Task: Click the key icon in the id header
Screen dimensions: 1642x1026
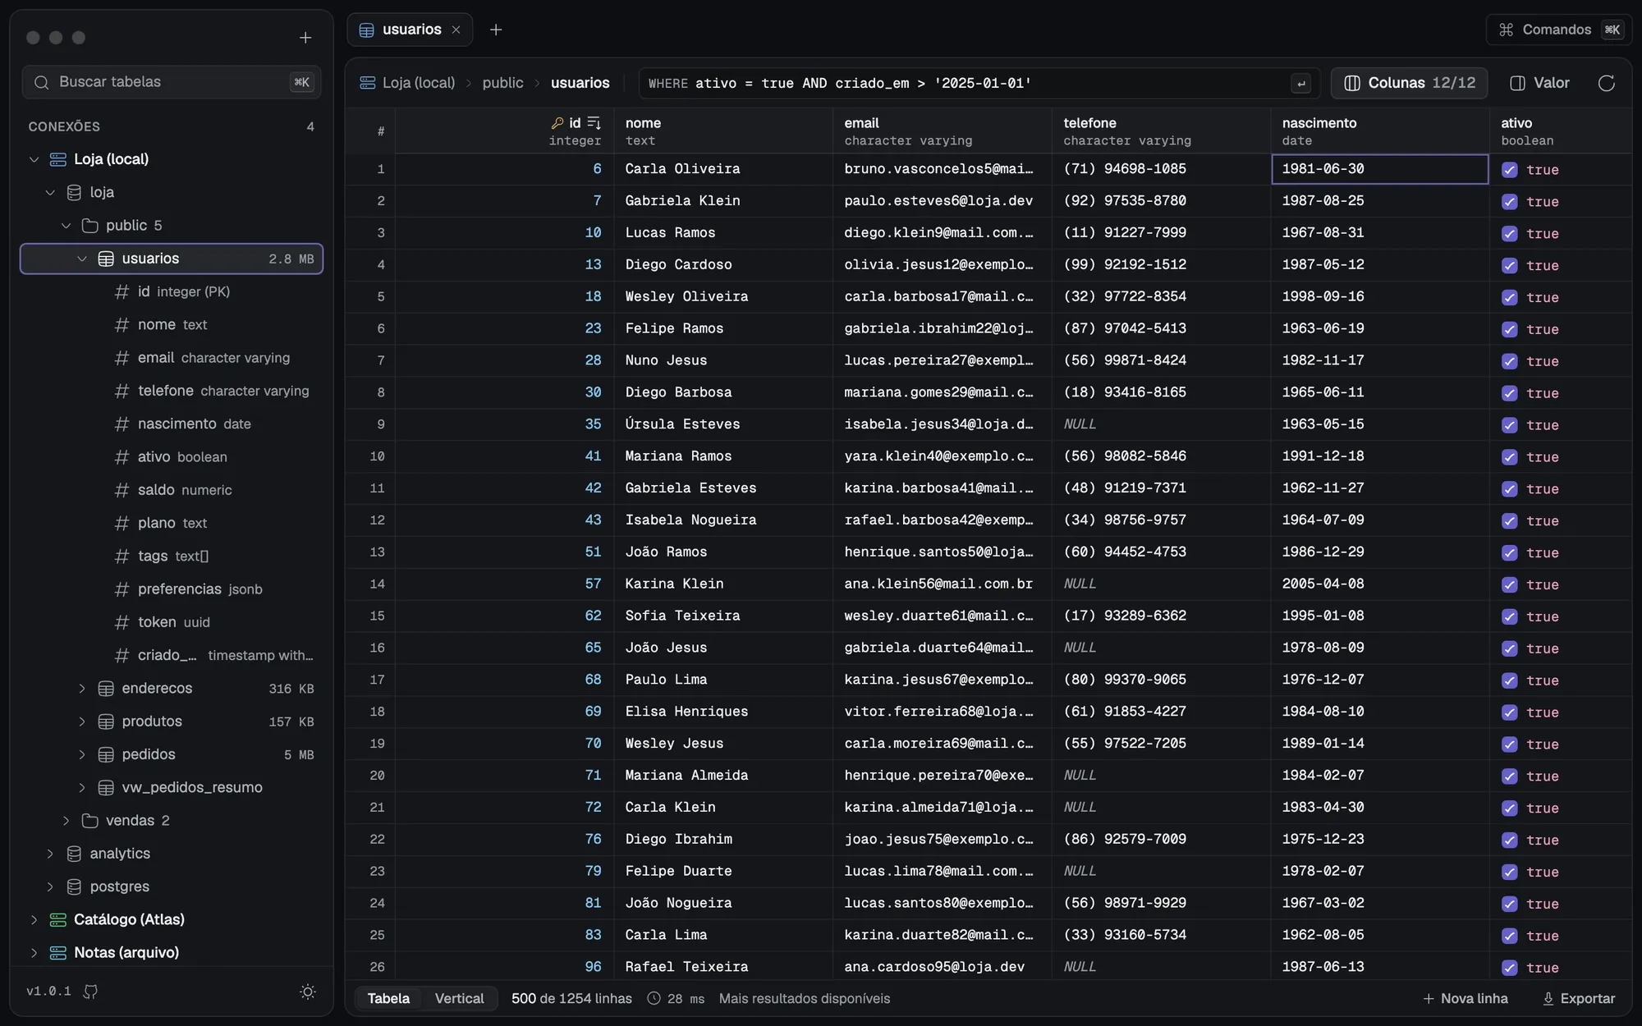Action: pos(557,123)
